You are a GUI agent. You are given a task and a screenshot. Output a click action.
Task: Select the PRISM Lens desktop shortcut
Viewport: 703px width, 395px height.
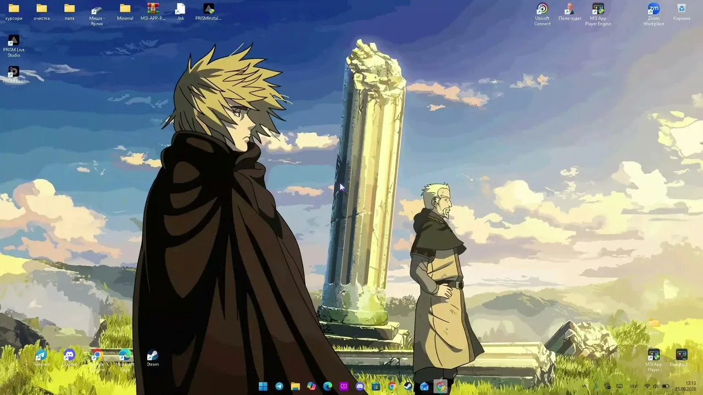click(x=14, y=75)
